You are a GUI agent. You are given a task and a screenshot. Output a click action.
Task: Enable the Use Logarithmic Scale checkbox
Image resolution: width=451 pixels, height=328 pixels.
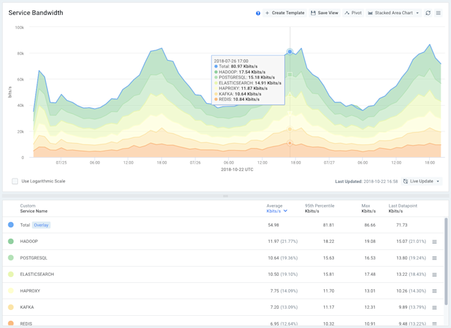pyautogui.click(x=15, y=181)
